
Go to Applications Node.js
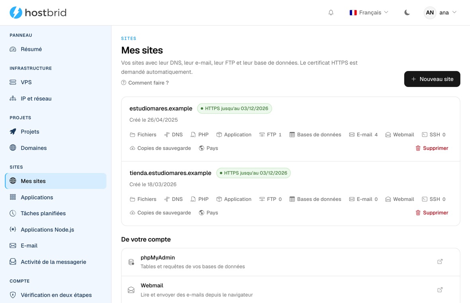(56, 230)
